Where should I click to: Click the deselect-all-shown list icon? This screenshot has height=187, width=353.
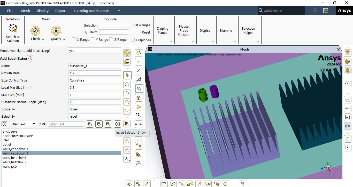[x=108, y=124]
